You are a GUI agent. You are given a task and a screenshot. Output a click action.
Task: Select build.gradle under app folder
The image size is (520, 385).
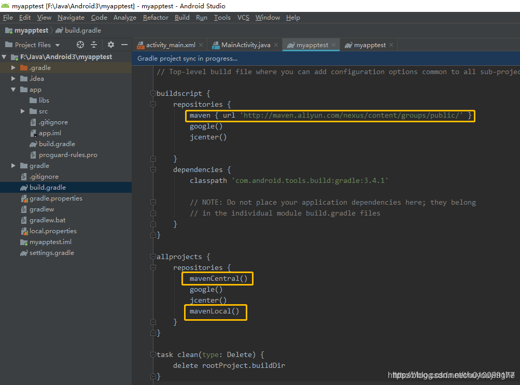pyautogui.click(x=52, y=144)
